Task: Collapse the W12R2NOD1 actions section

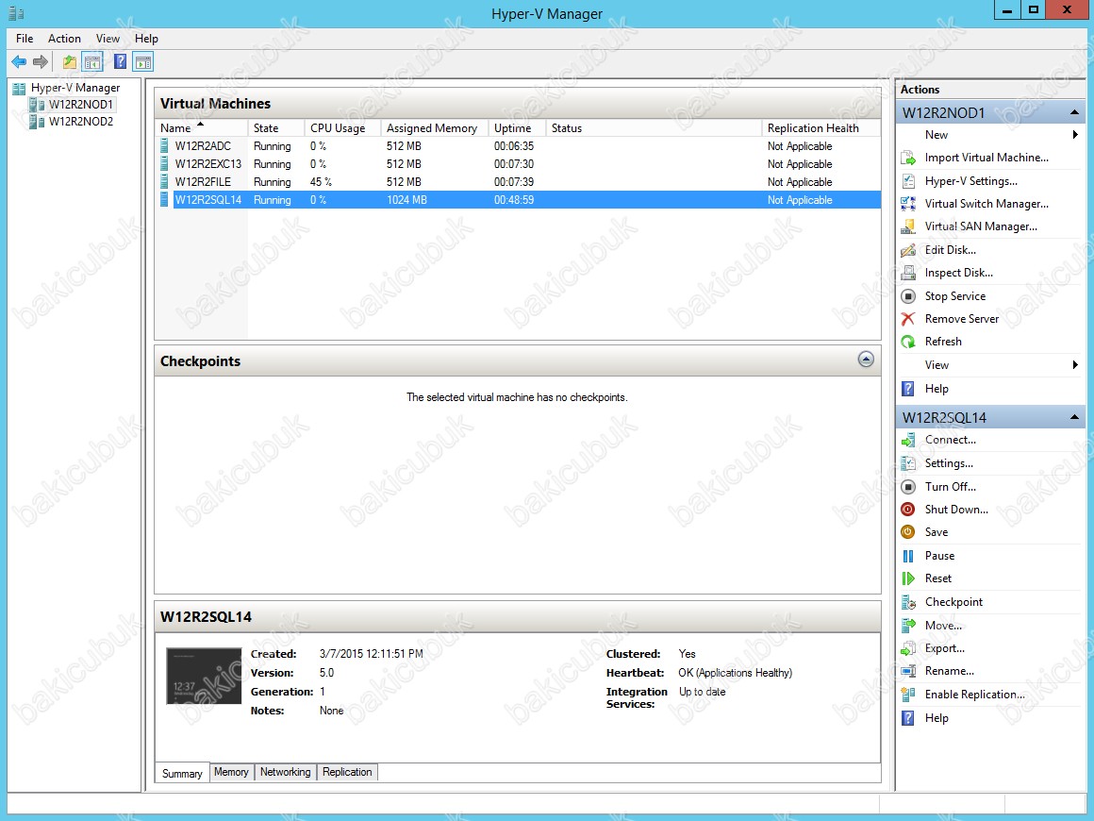Action: 1074,112
